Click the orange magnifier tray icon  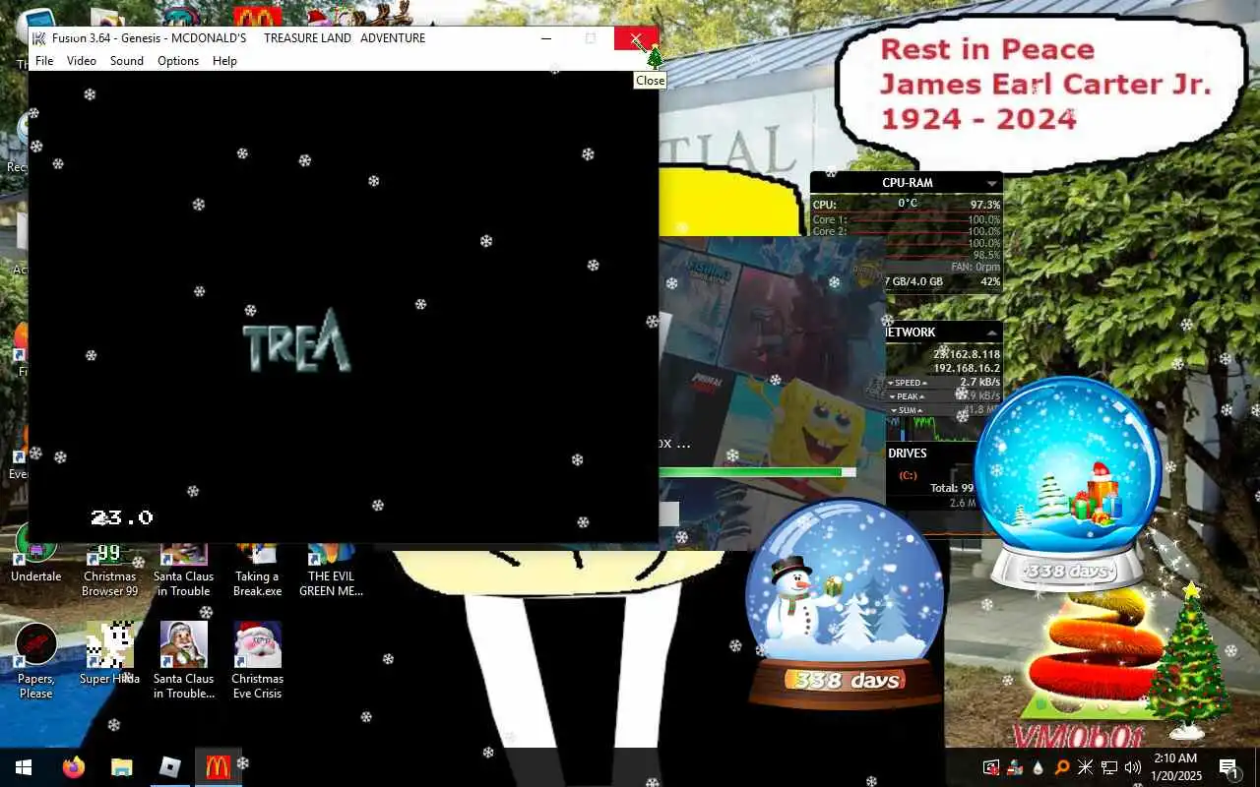(x=1062, y=767)
